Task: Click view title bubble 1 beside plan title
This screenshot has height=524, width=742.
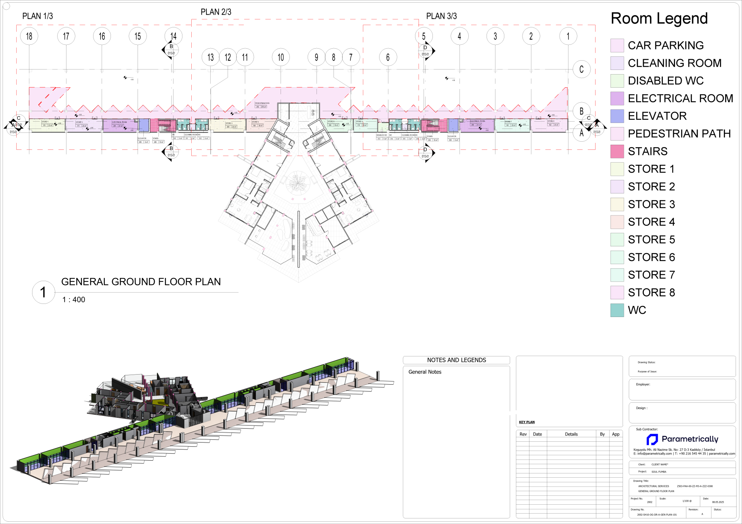Action: click(43, 292)
